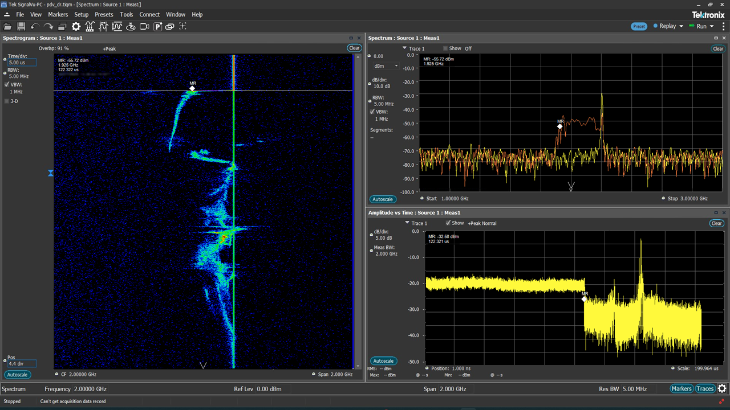
Task: Click the Time/div 5.00 us field
Action: pyautogui.click(x=22, y=63)
